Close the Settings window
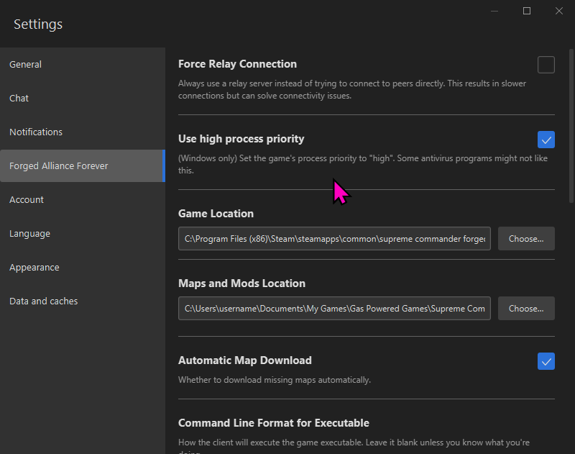This screenshot has width=575, height=454. tap(559, 11)
